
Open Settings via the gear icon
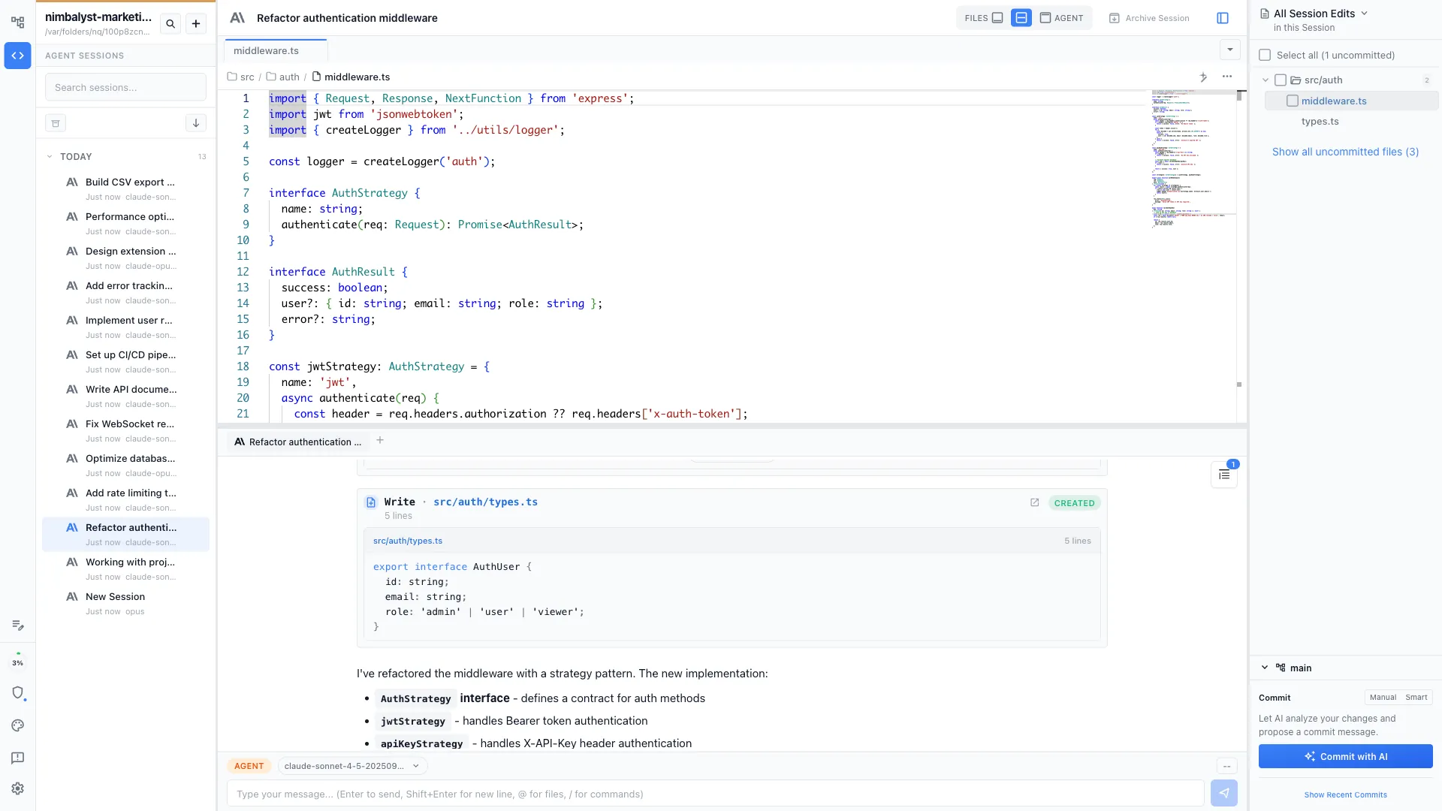[18, 788]
